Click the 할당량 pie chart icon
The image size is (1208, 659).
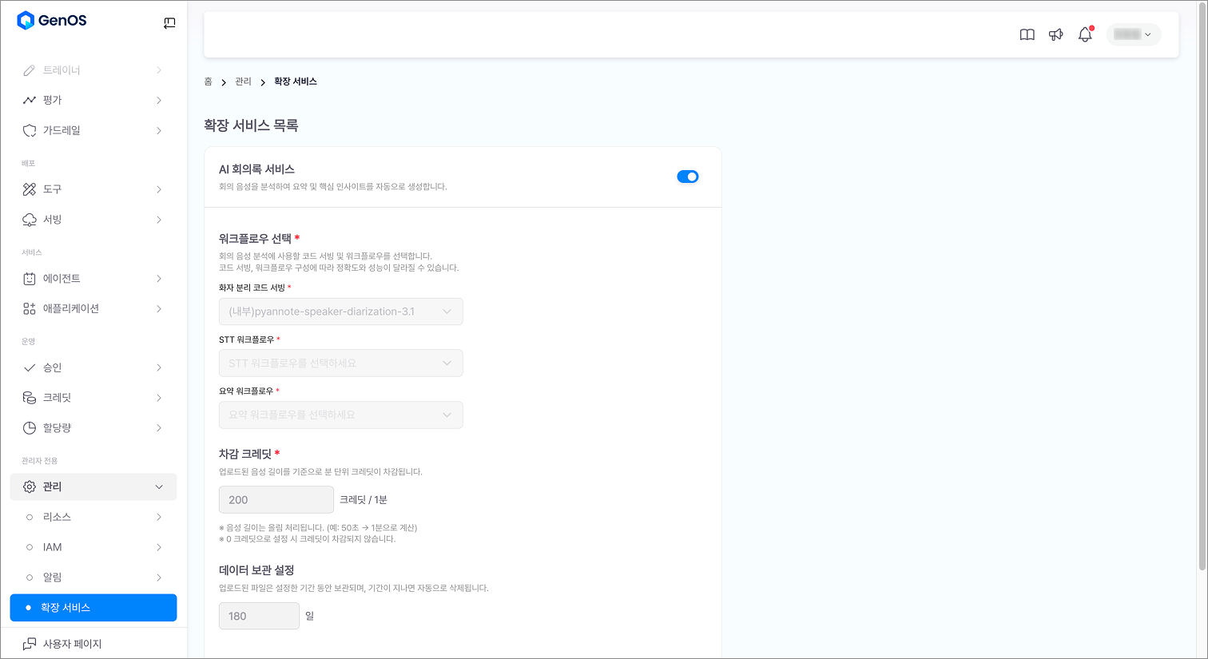pyautogui.click(x=30, y=428)
